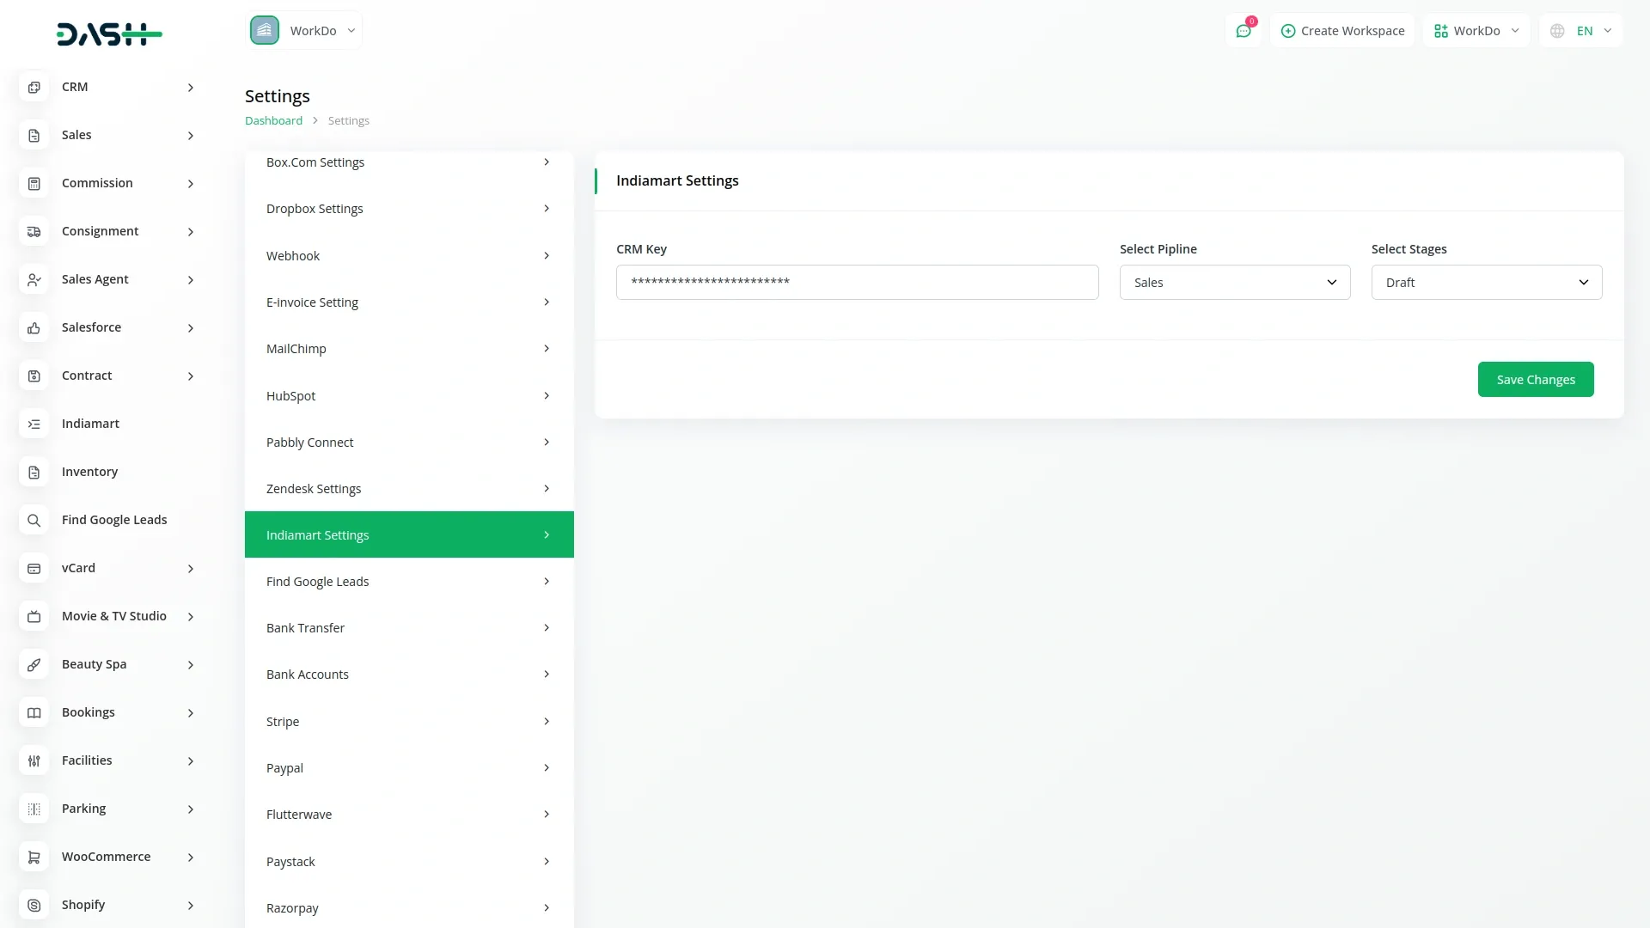The height and width of the screenshot is (928, 1650).
Task: Click the CRM Key input field
Action: click(x=857, y=283)
